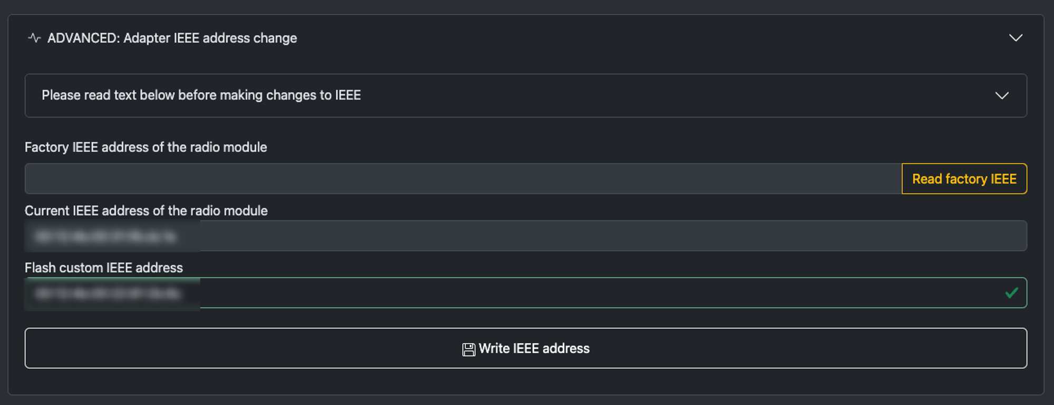
Task: Click the blurred custom IEEE address value
Action: [x=108, y=293]
